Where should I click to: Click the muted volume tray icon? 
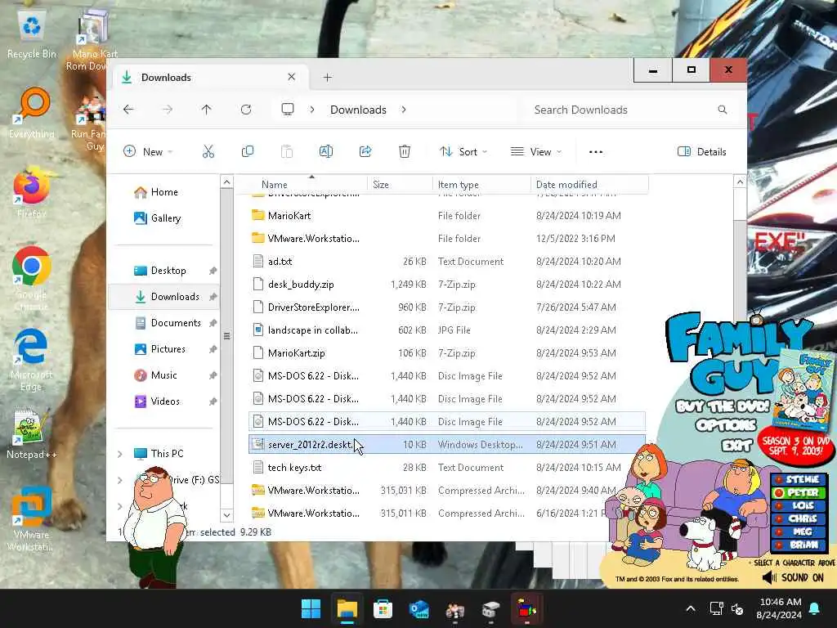[x=737, y=608]
